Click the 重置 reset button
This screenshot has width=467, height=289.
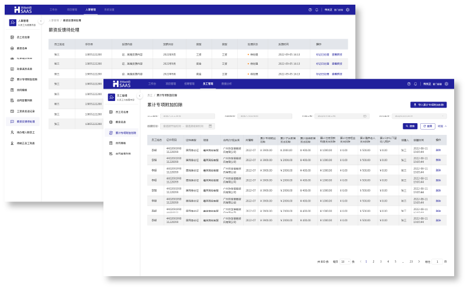[427, 126]
